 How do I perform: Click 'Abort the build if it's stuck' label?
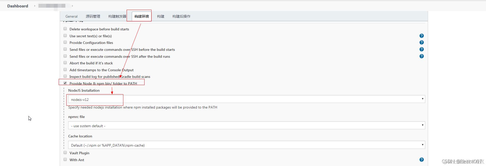click(91, 63)
